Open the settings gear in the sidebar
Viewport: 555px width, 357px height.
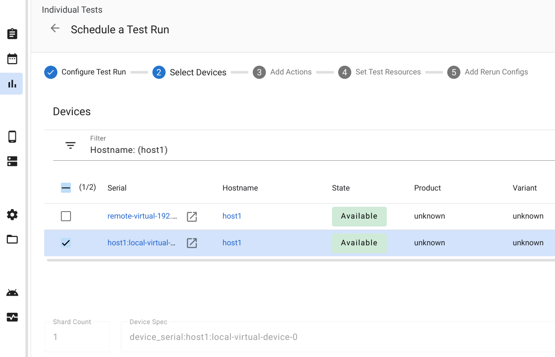12,215
